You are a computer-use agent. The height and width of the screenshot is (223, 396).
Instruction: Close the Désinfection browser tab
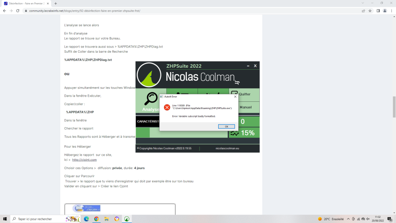(x=48, y=4)
